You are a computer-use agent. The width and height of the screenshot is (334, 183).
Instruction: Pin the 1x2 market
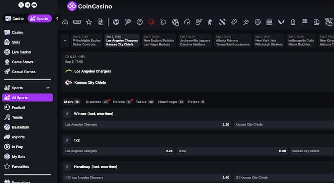pyautogui.click(x=67, y=141)
